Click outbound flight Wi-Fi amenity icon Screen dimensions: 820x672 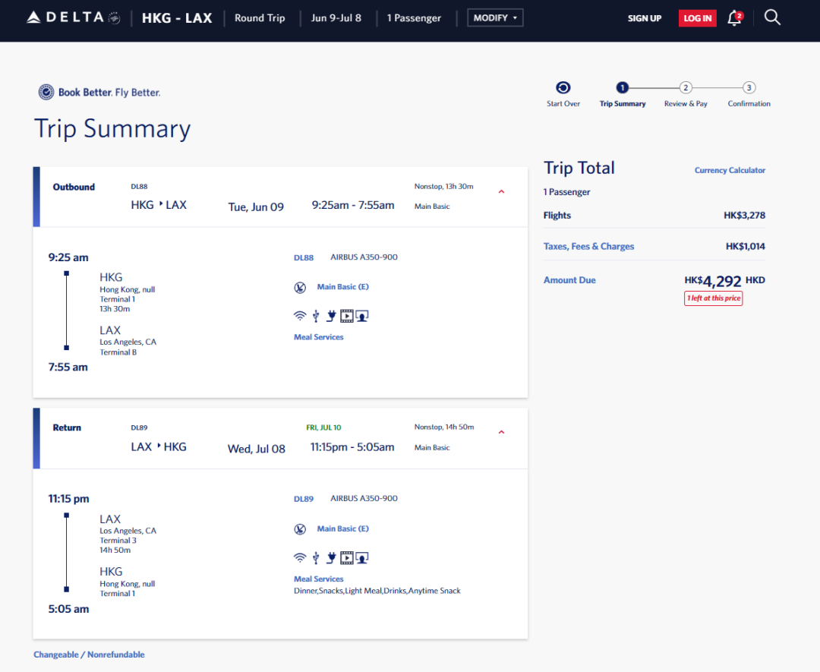point(300,316)
